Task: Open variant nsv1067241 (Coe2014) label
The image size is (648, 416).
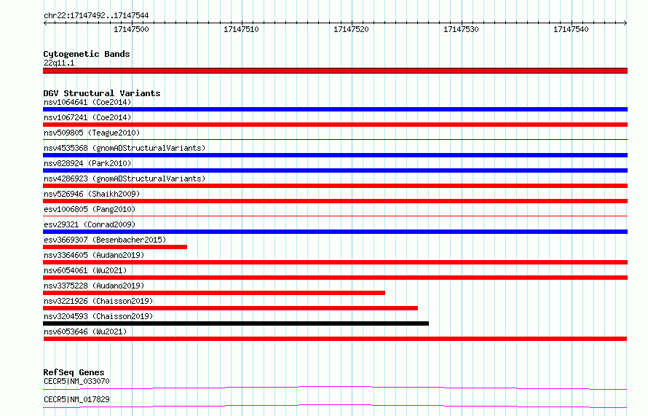Action: click(87, 117)
